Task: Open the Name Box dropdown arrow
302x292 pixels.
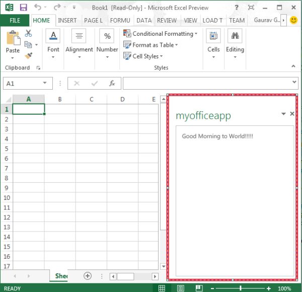Action: pos(45,83)
